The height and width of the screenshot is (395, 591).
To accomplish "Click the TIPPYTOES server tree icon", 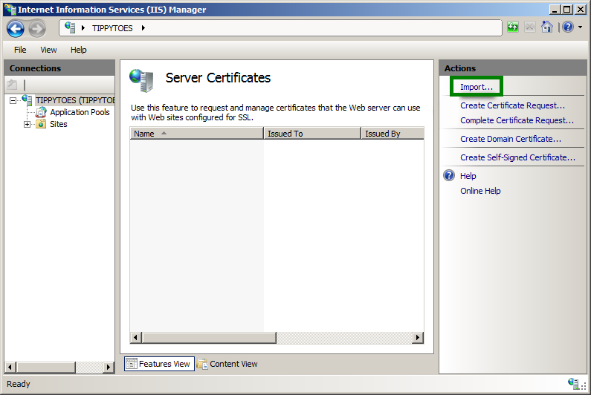I will pyautogui.click(x=28, y=100).
